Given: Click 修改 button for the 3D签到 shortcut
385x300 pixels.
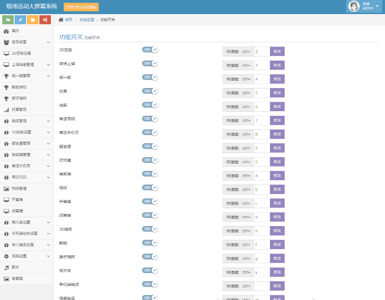Looking at the screenshot, I should coord(277,51).
